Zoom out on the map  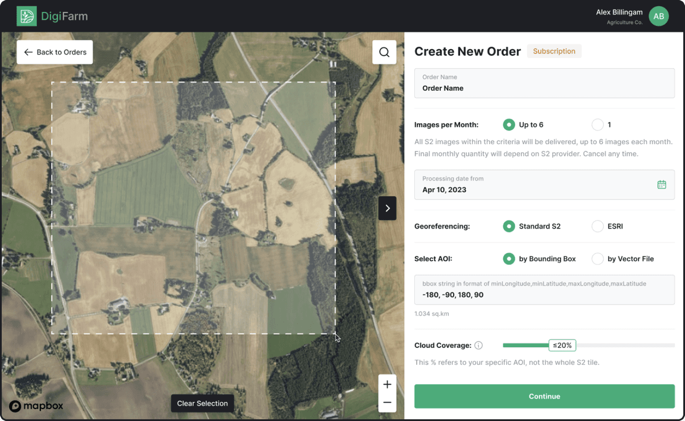387,402
